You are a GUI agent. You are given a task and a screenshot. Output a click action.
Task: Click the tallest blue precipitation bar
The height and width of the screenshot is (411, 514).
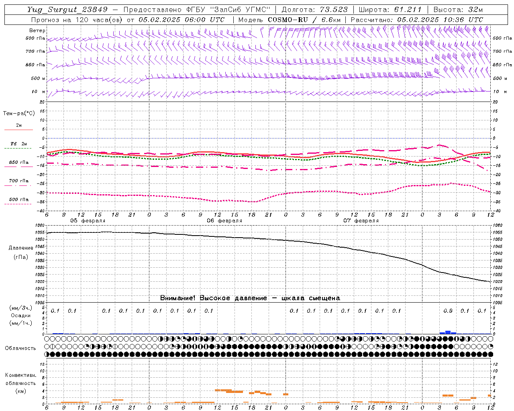448,332
